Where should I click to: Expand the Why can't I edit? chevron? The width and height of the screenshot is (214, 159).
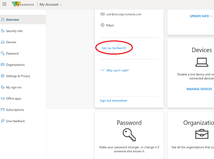pyautogui.click(x=103, y=70)
